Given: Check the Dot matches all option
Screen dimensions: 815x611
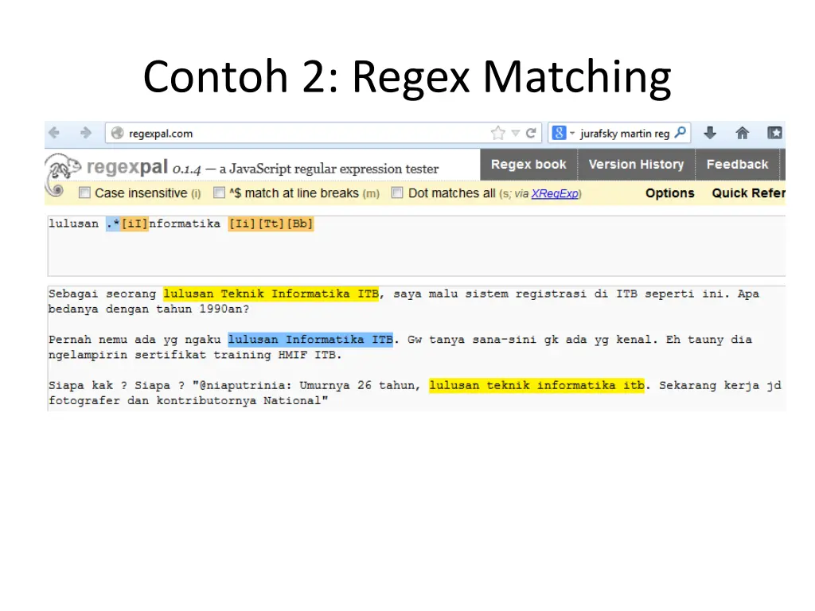Looking at the screenshot, I should click(x=397, y=193).
